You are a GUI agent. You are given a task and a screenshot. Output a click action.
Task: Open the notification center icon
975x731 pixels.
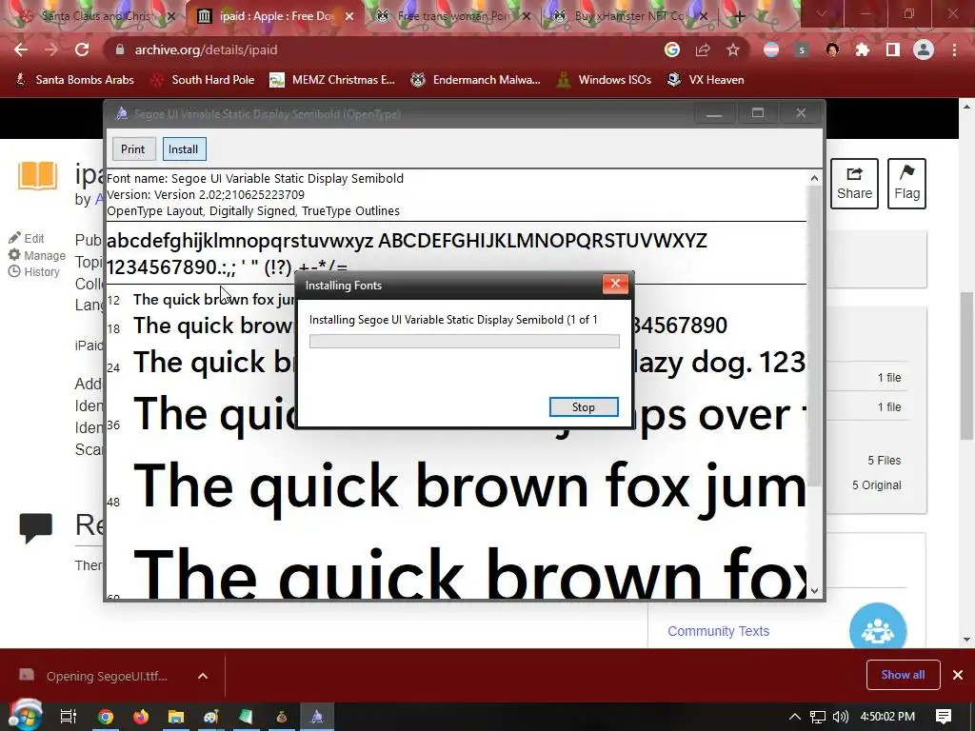[944, 717]
